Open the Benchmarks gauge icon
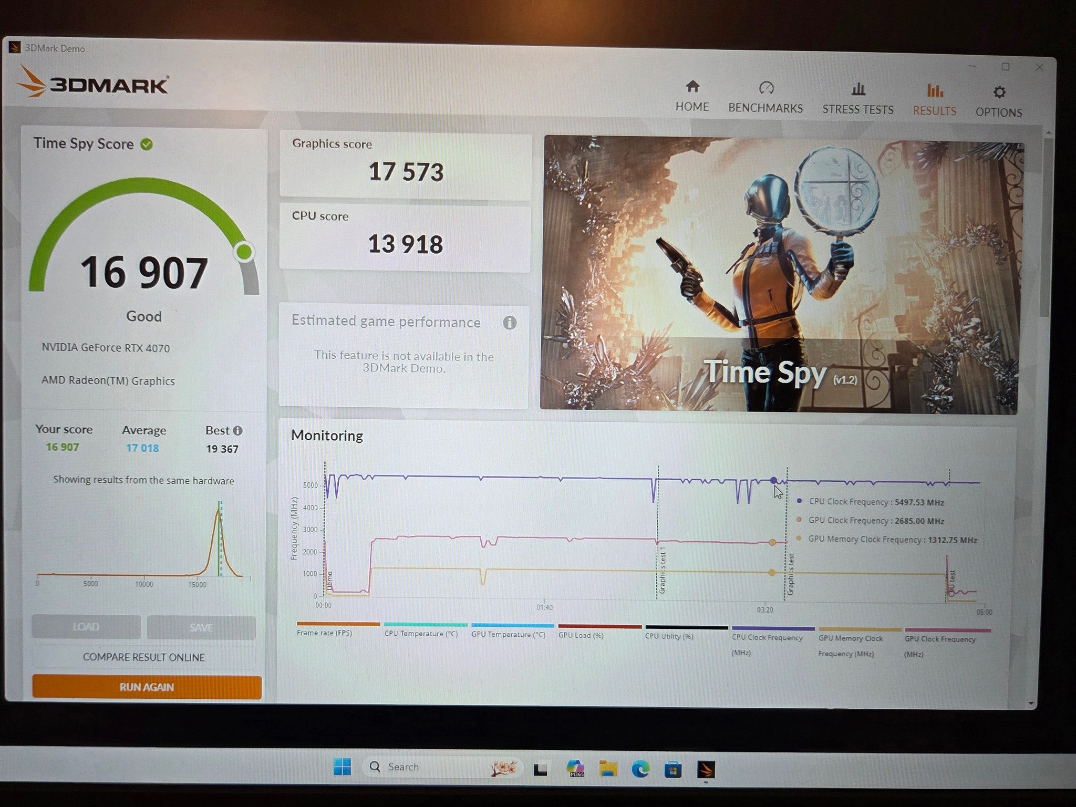Viewport: 1076px width, 807px height. [766, 87]
